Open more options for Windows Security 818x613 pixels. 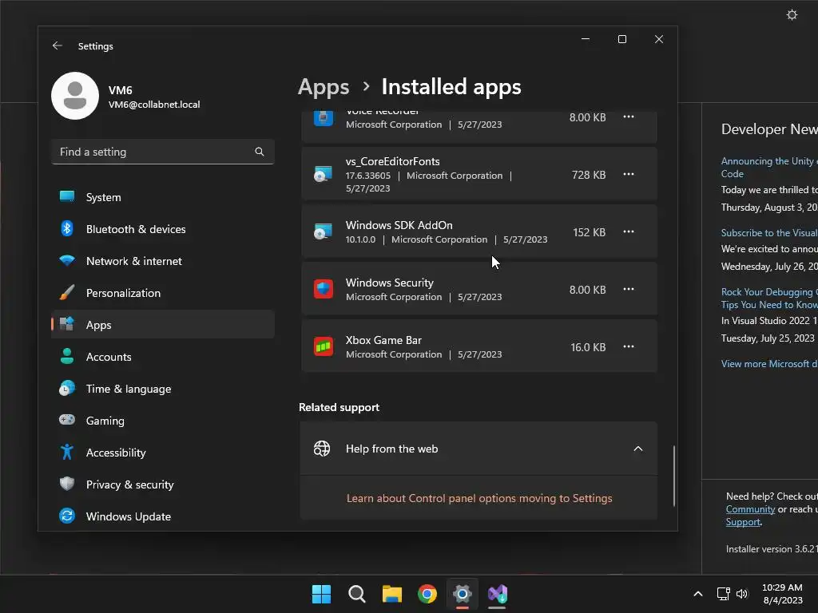[x=629, y=289]
